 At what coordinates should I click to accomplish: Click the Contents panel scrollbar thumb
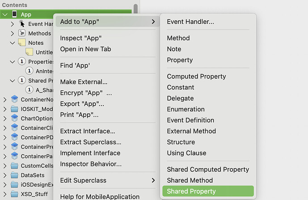point(135,9)
